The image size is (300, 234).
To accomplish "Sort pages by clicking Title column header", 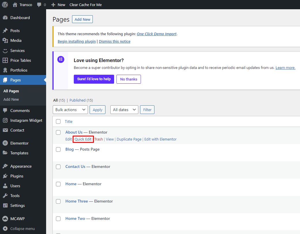I will point(69,121).
